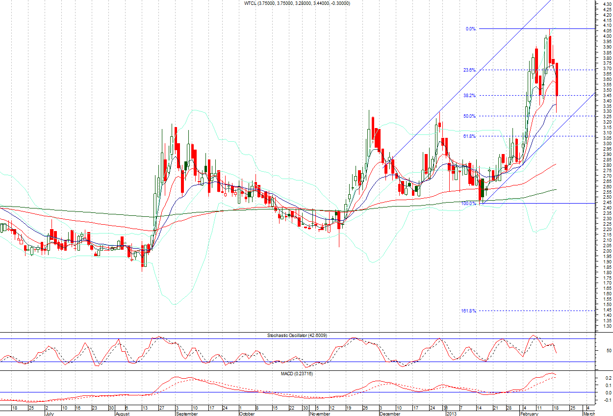This screenshot has height=416, width=613.
Task: Click the 161.8% Fibonacci extension label
Action: pyautogui.click(x=468, y=311)
